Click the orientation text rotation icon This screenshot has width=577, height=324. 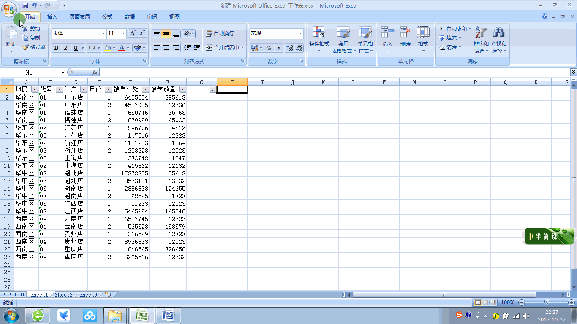click(x=187, y=34)
